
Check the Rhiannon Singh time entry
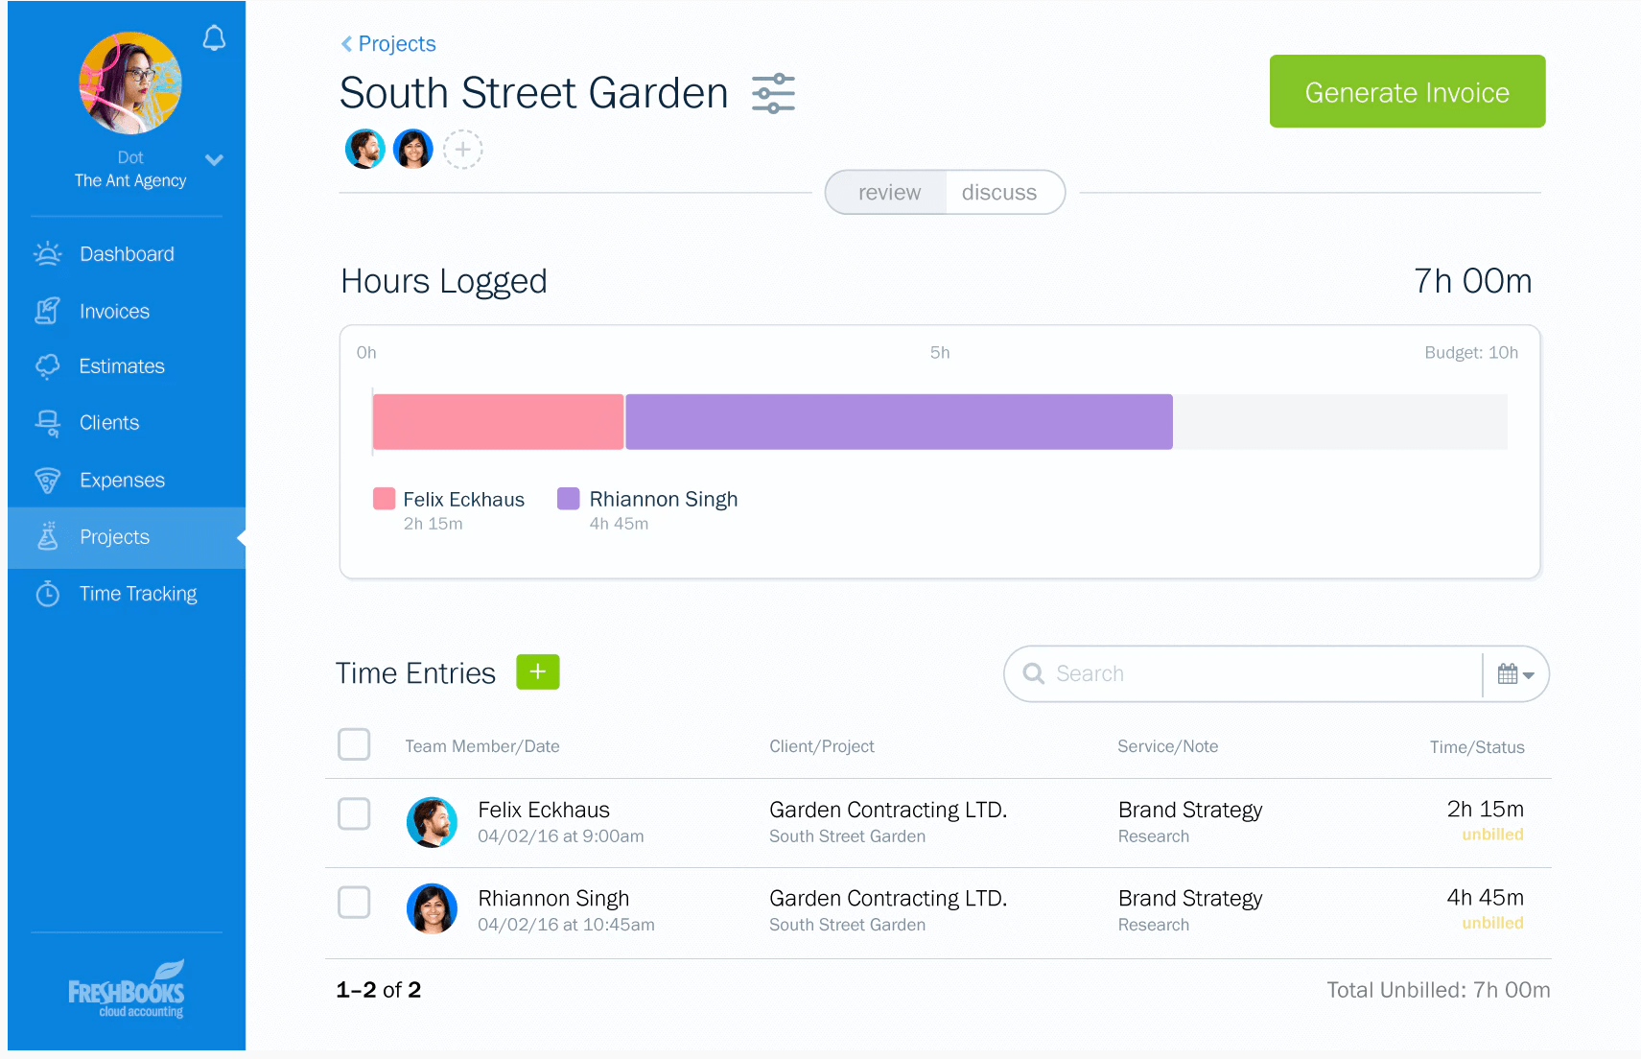point(354,902)
